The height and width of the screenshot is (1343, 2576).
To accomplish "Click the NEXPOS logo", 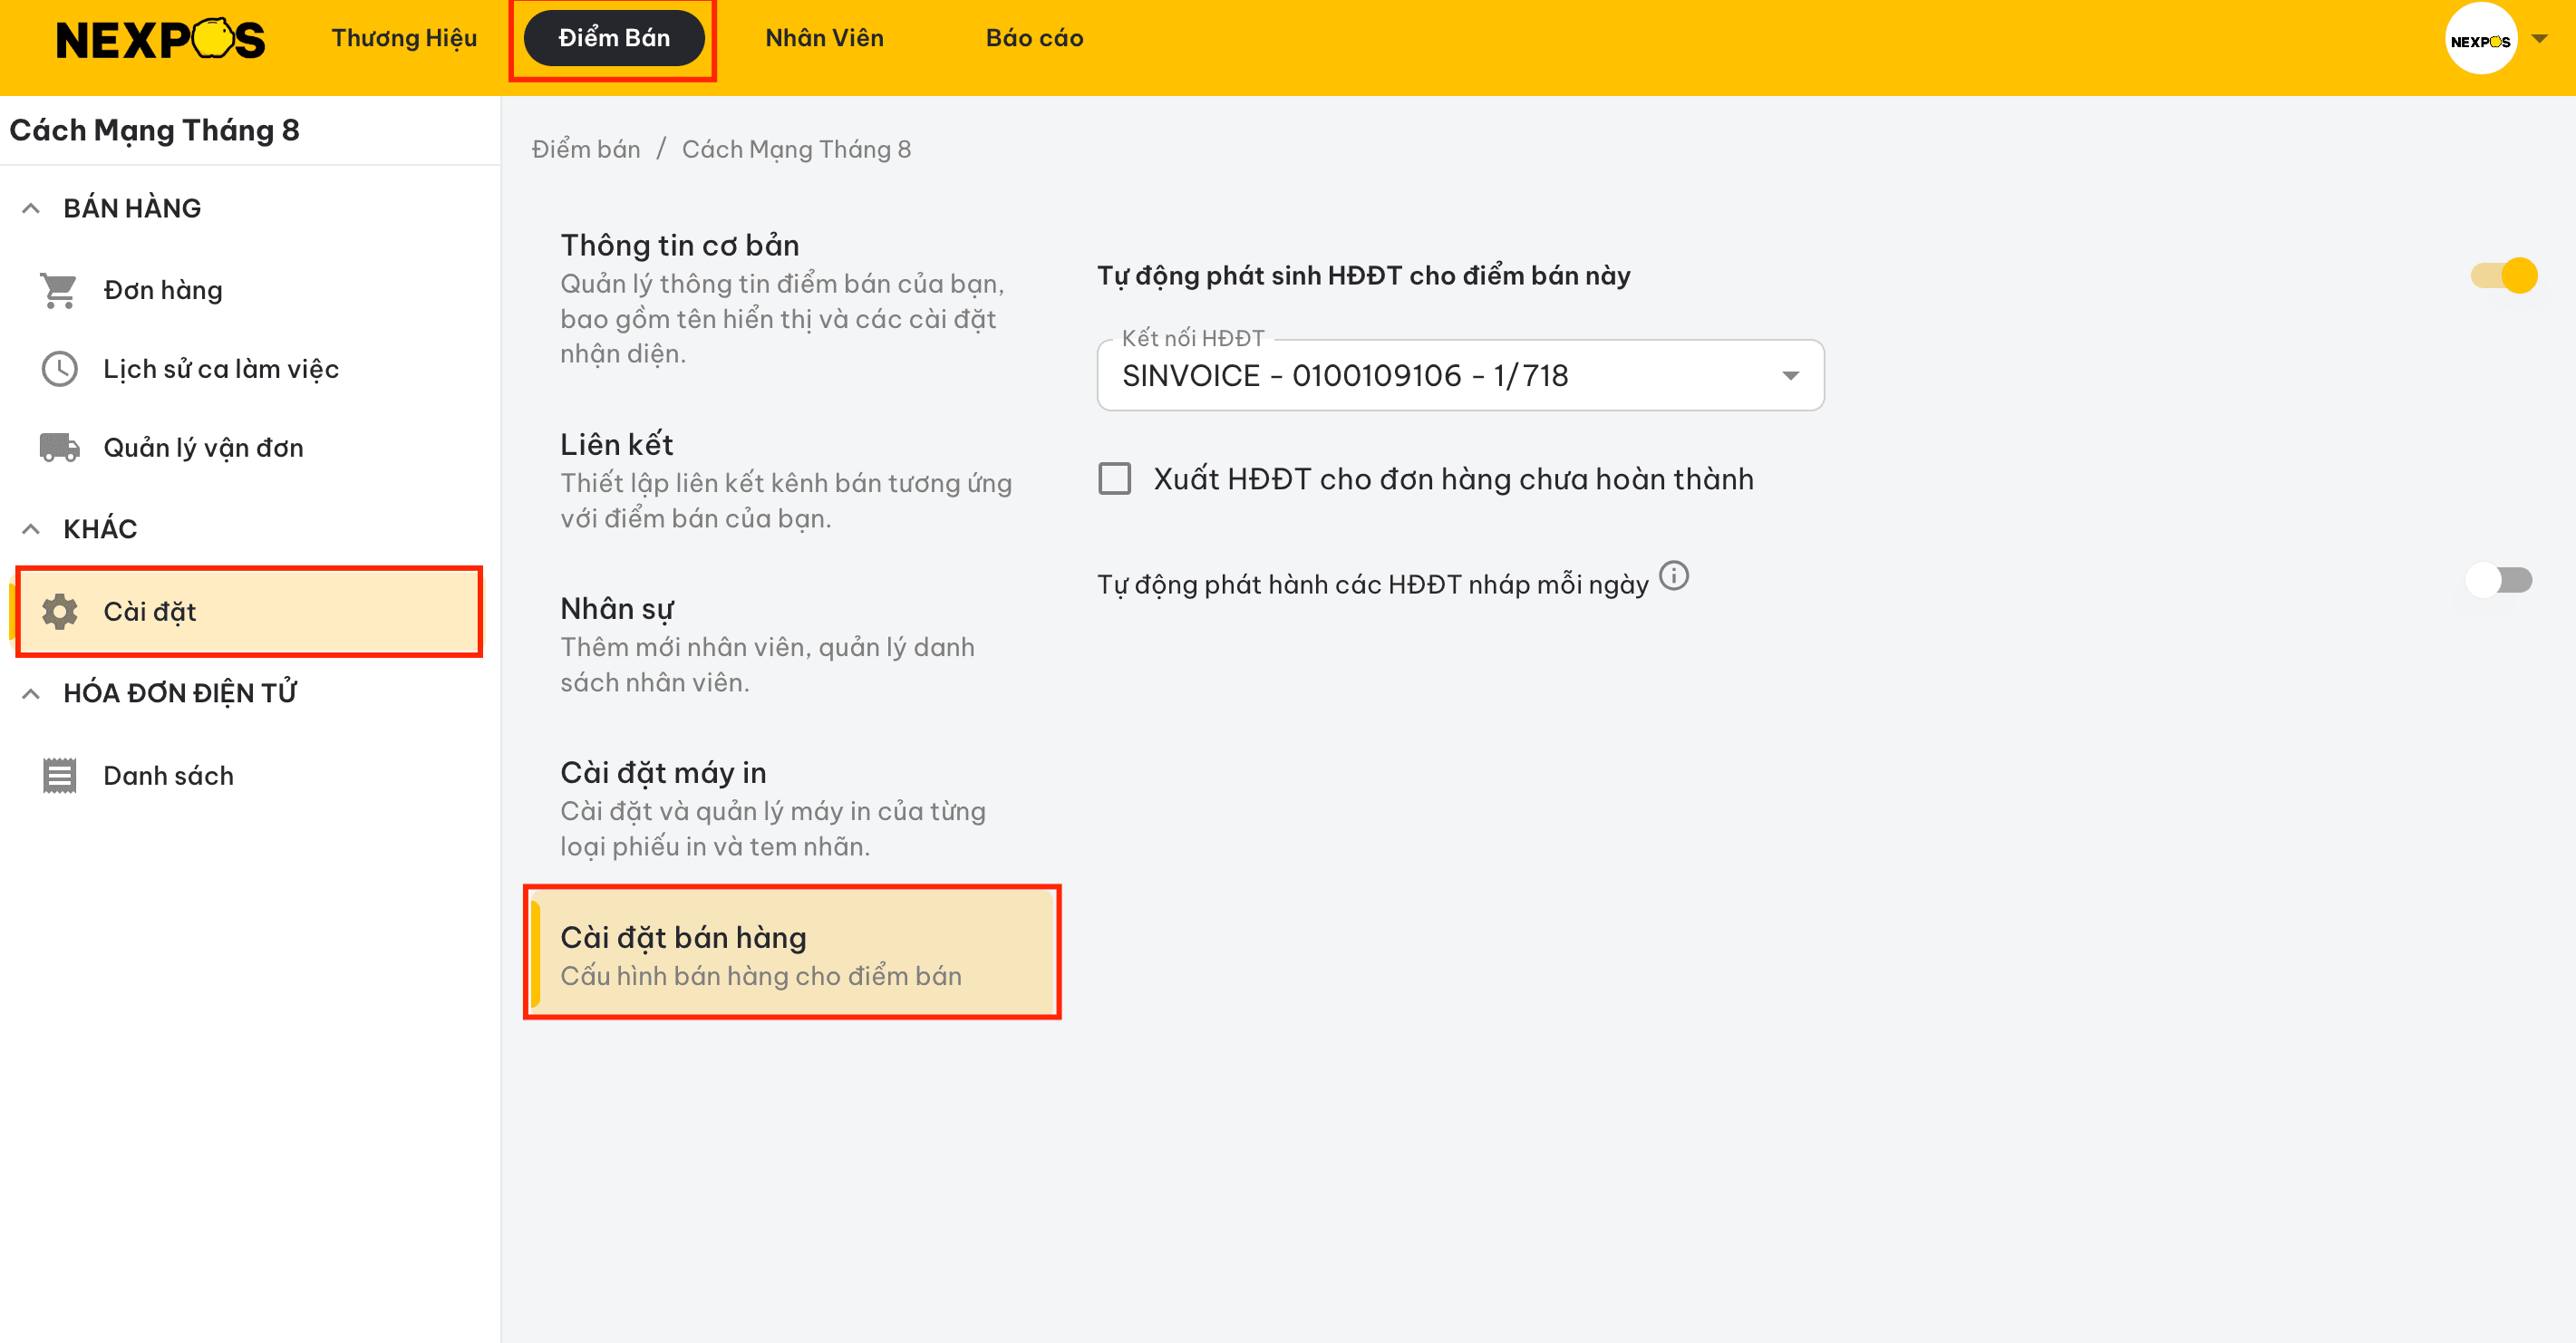I will (160, 39).
